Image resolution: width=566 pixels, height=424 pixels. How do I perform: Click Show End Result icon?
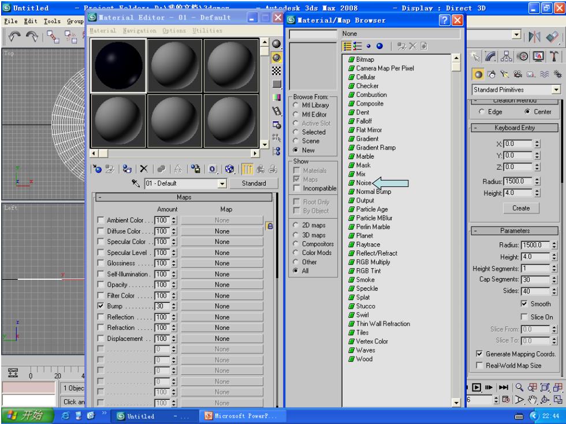pos(247,168)
